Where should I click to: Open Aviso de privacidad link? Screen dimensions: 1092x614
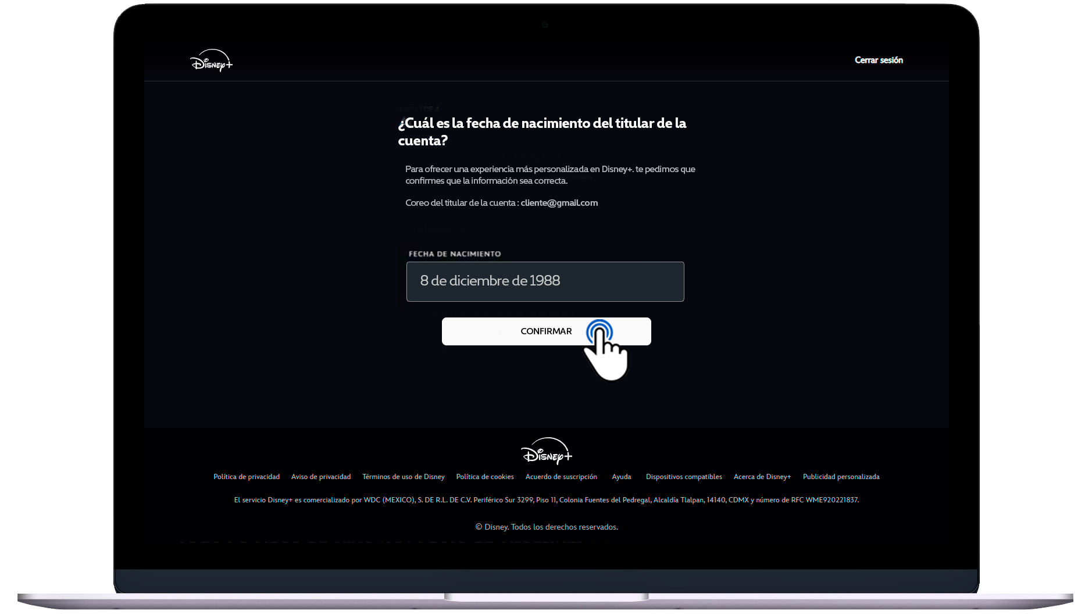321,477
